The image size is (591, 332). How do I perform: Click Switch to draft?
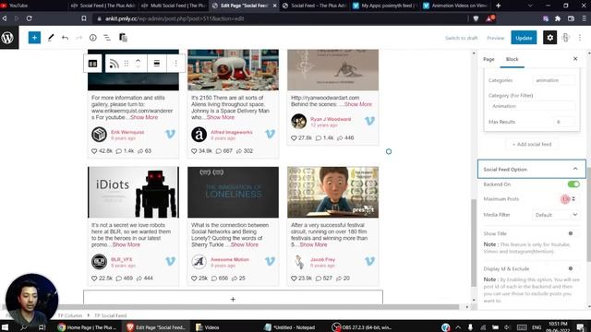[x=462, y=38]
